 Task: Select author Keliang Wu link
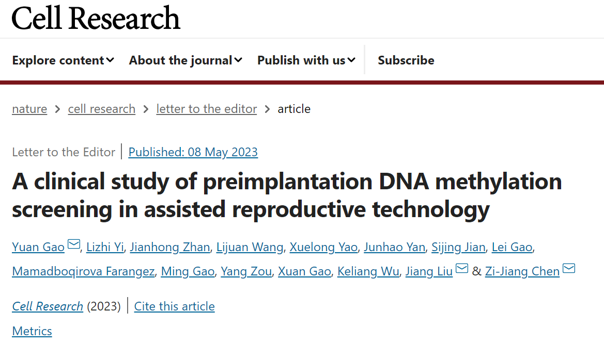pyautogui.click(x=368, y=271)
